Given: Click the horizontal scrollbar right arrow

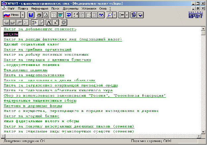Looking at the screenshot, I should [x=199, y=136].
